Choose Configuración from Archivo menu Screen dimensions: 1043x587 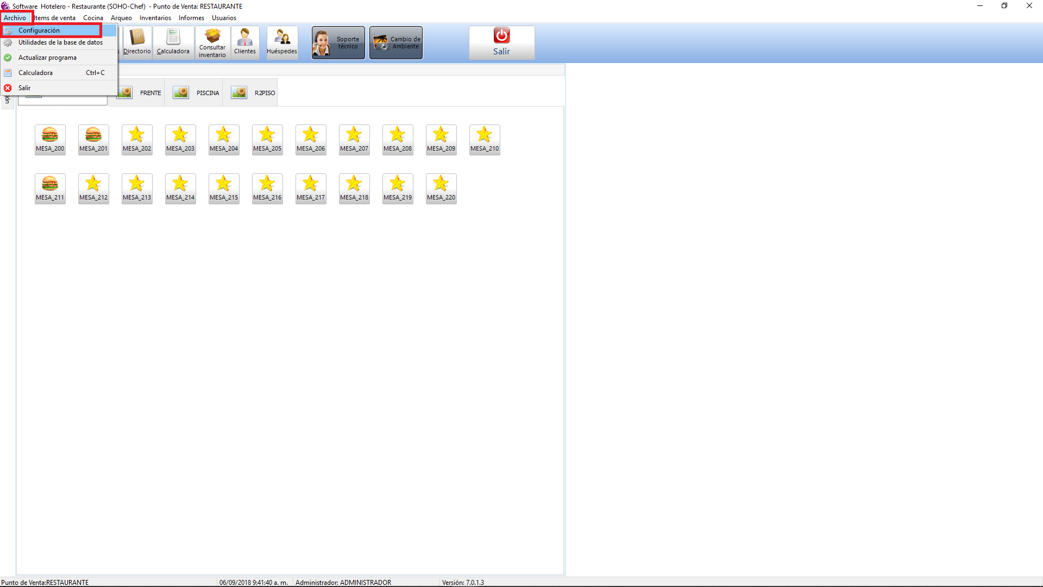[x=39, y=30]
